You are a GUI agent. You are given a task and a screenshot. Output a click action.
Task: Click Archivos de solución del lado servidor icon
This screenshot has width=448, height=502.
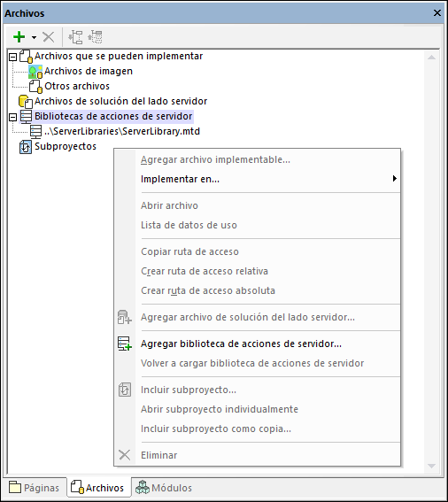[26, 102]
